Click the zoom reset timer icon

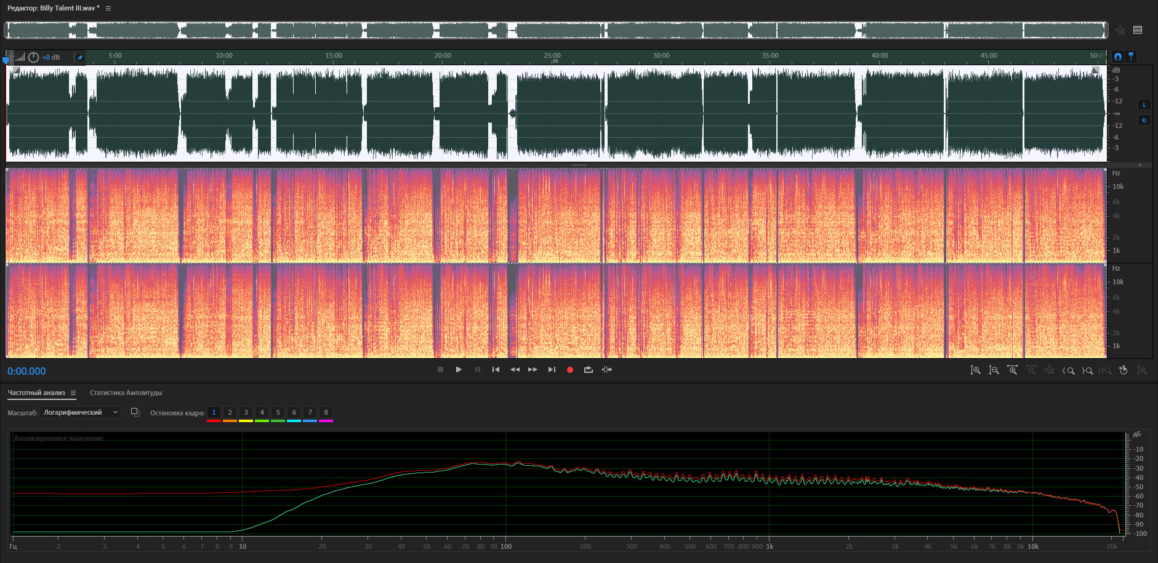pos(1124,370)
